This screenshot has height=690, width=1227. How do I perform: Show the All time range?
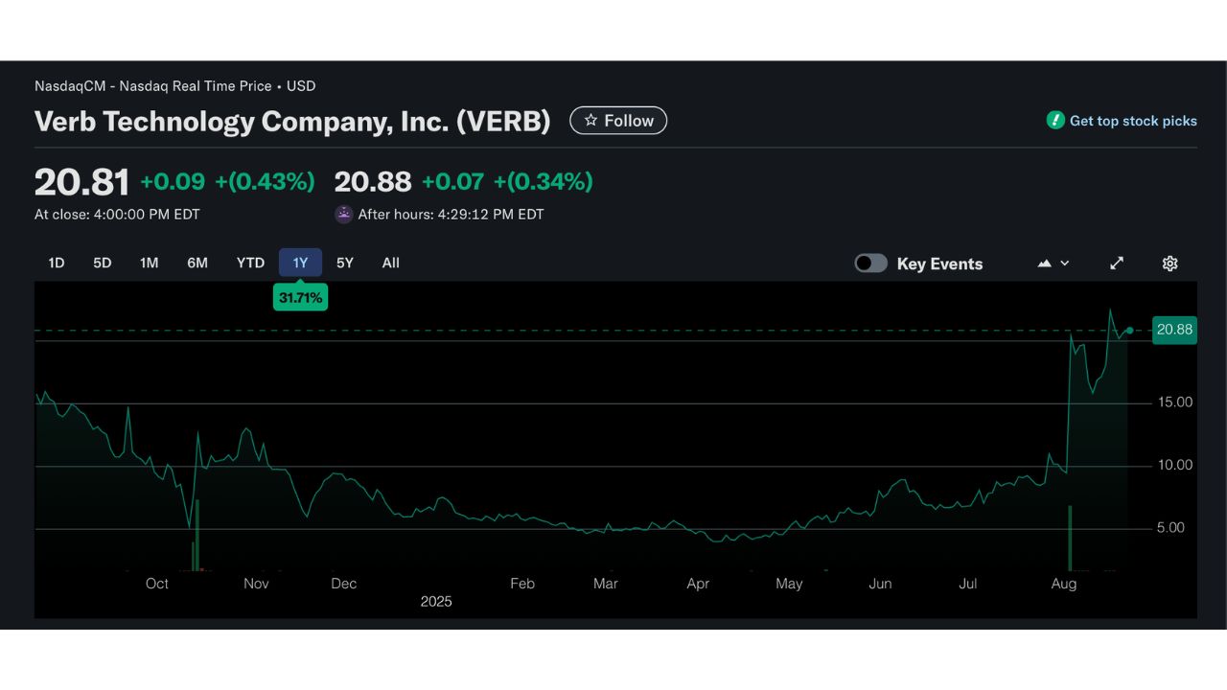point(391,263)
